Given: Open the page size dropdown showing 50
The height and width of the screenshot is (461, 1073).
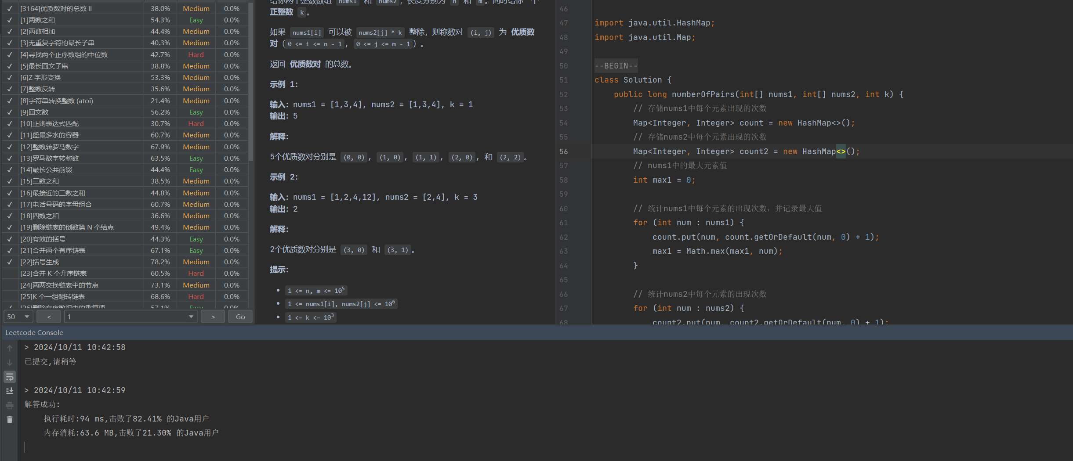Looking at the screenshot, I should (x=18, y=317).
